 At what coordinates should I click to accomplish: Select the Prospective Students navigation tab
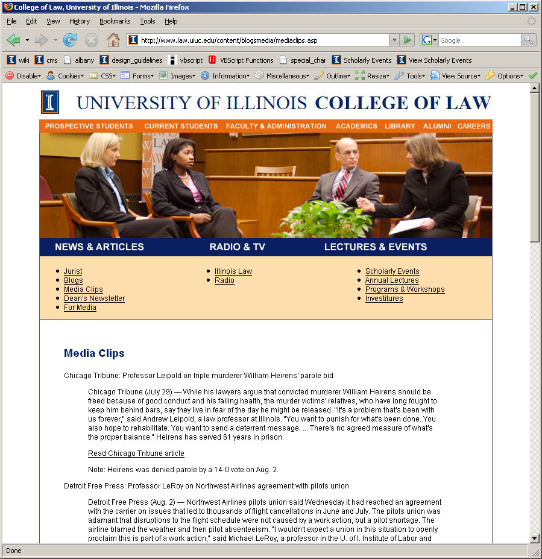click(x=89, y=126)
